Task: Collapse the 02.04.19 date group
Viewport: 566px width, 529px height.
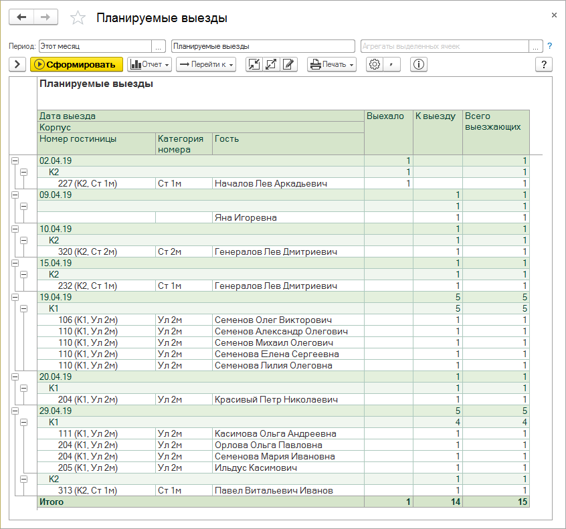Action: point(15,161)
